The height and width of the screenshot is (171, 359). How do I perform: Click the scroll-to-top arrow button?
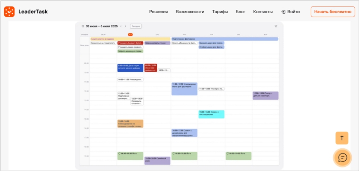[x=341, y=138]
